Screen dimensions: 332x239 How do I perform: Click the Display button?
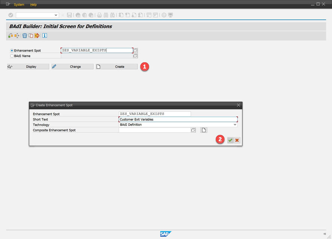pos(28,66)
